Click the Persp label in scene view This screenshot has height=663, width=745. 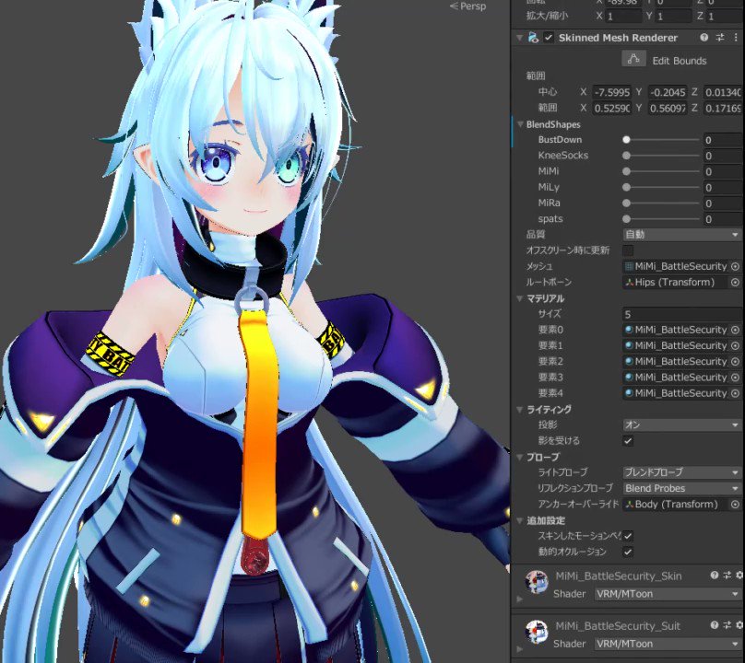[473, 6]
